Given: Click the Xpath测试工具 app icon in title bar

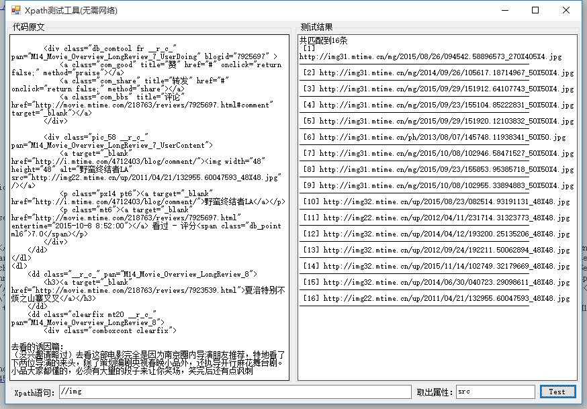Looking at the screenshot, I should [x=15, y=10].
